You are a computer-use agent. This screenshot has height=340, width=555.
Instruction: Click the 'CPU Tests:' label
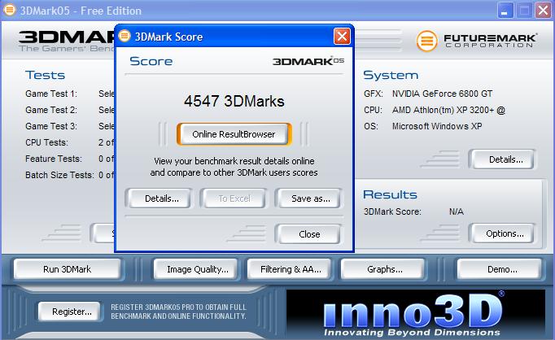click(x=46, y=142)
